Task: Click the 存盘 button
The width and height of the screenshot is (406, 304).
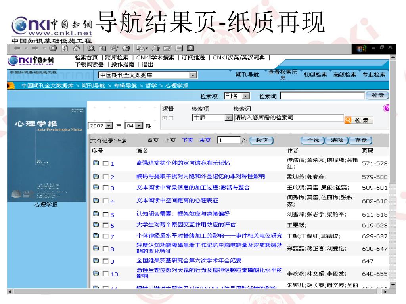Action: (361, 141)
